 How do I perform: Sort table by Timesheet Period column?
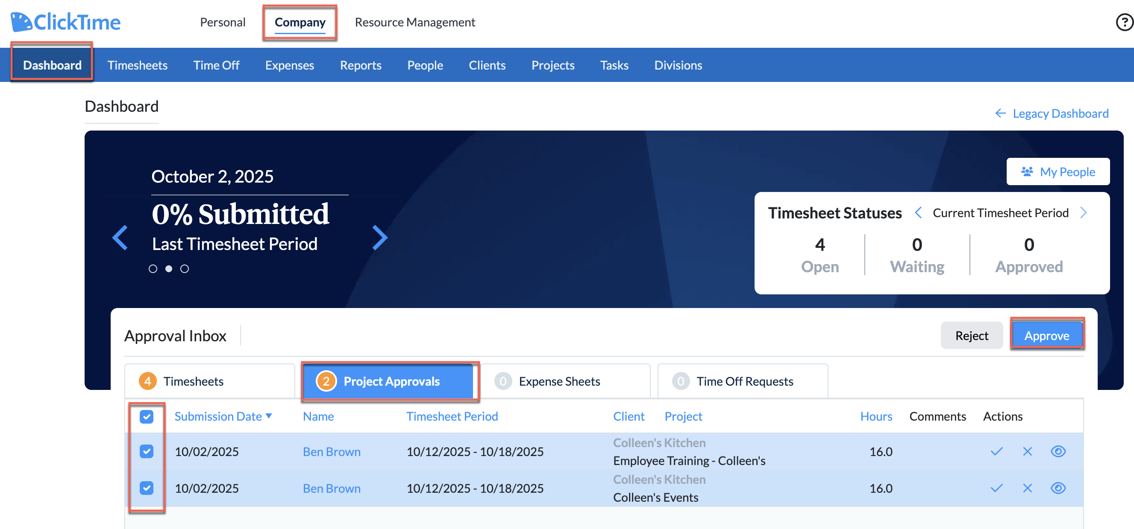click(x=452, y=416)
